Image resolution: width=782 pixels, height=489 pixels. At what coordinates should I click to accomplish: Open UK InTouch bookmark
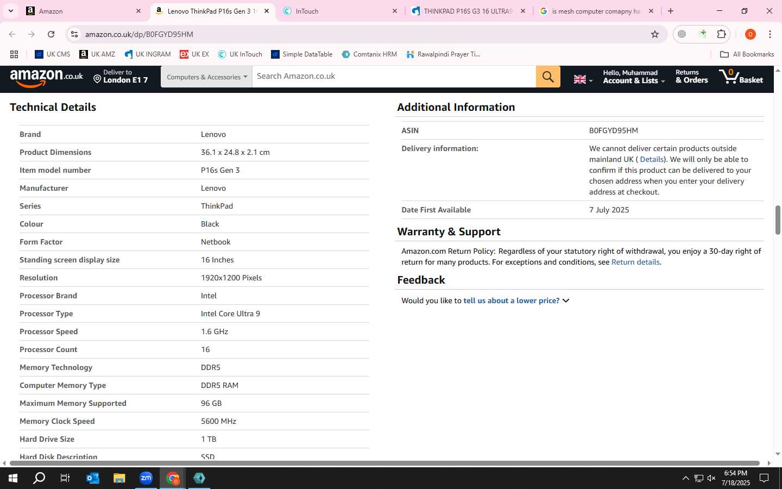(x=240, y=54)
